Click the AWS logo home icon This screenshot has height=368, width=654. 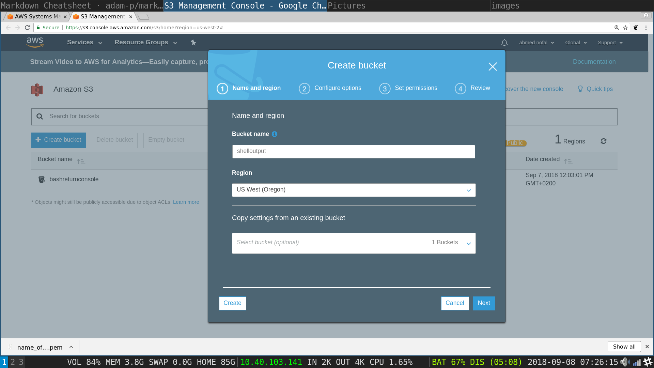35,43
